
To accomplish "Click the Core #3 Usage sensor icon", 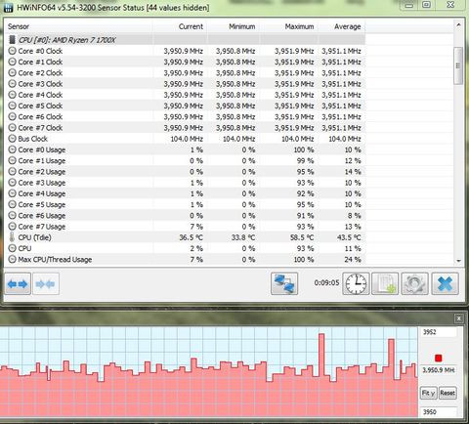I will [x=12, y=183].
